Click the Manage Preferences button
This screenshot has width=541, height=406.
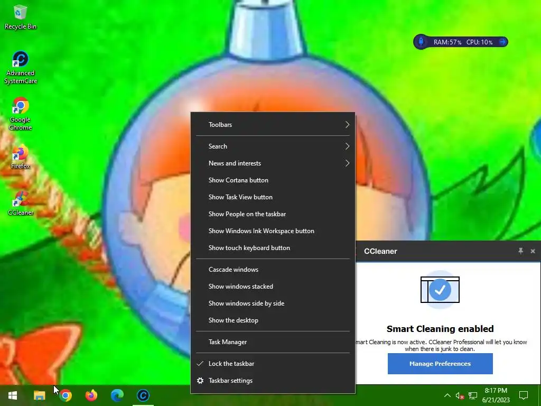point(440,364)
